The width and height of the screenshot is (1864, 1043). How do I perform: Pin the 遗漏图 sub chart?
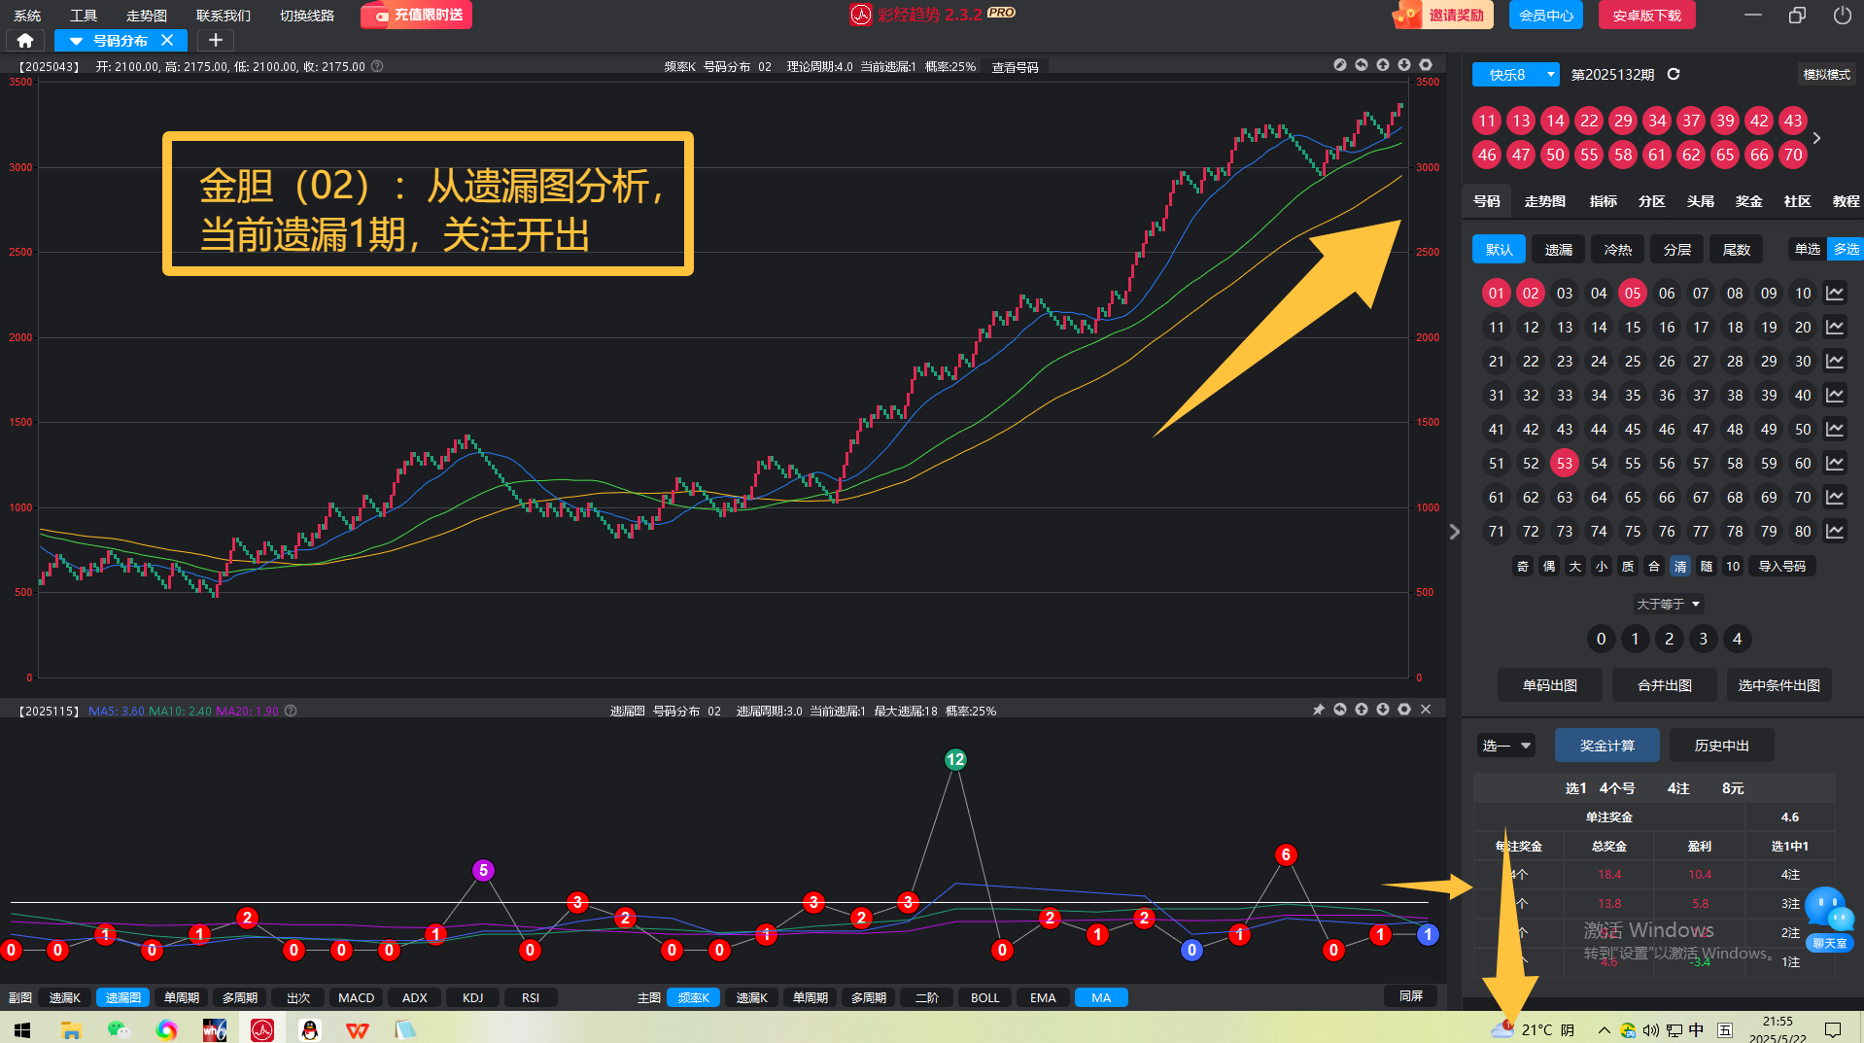[1319, 710]
